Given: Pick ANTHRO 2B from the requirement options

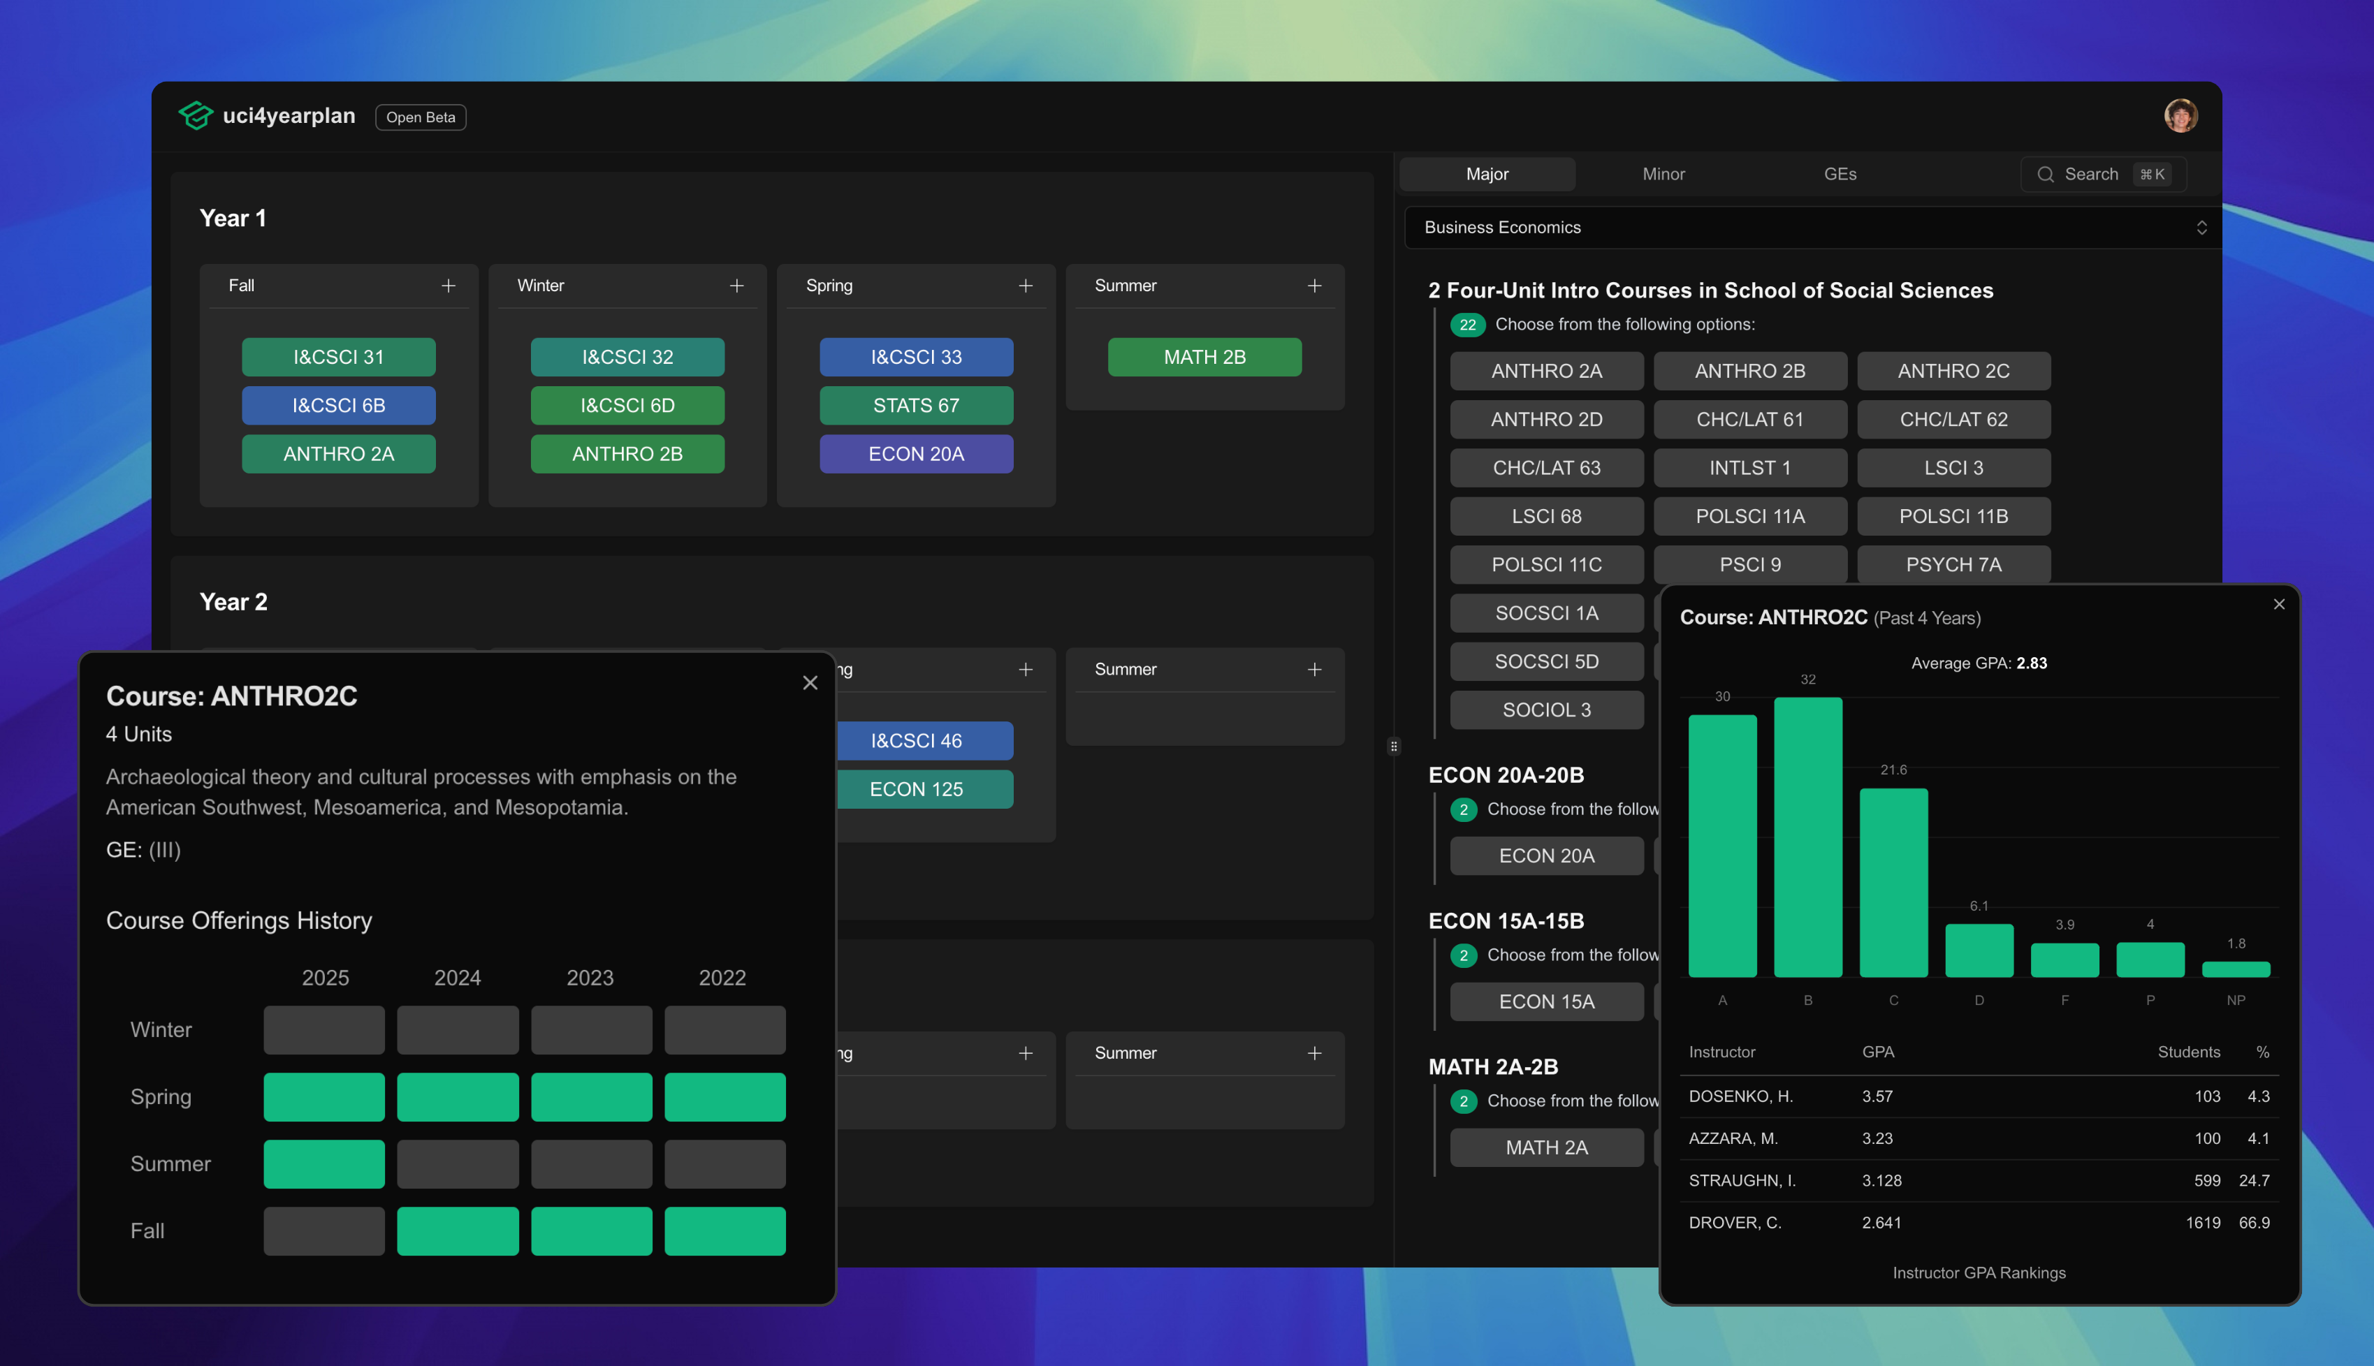Looking at the screenshot, I should pos(1750,371).
